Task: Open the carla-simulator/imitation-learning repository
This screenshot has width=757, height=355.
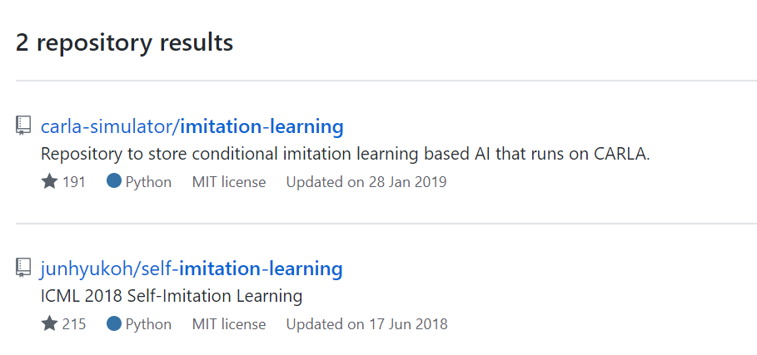Action: (x=192, y=126)
